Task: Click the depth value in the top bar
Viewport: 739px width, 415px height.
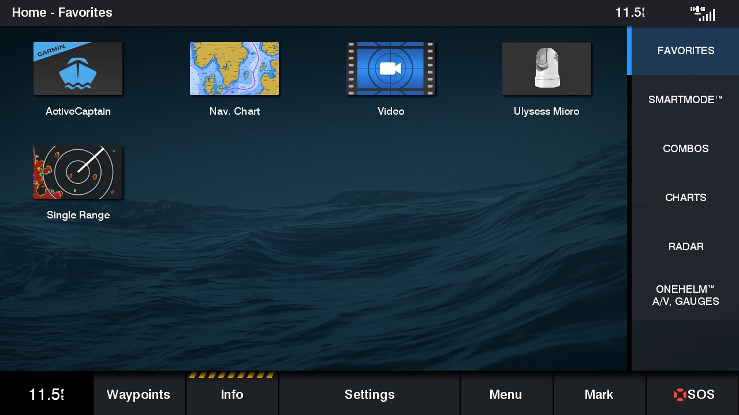Action: point(630,13)
